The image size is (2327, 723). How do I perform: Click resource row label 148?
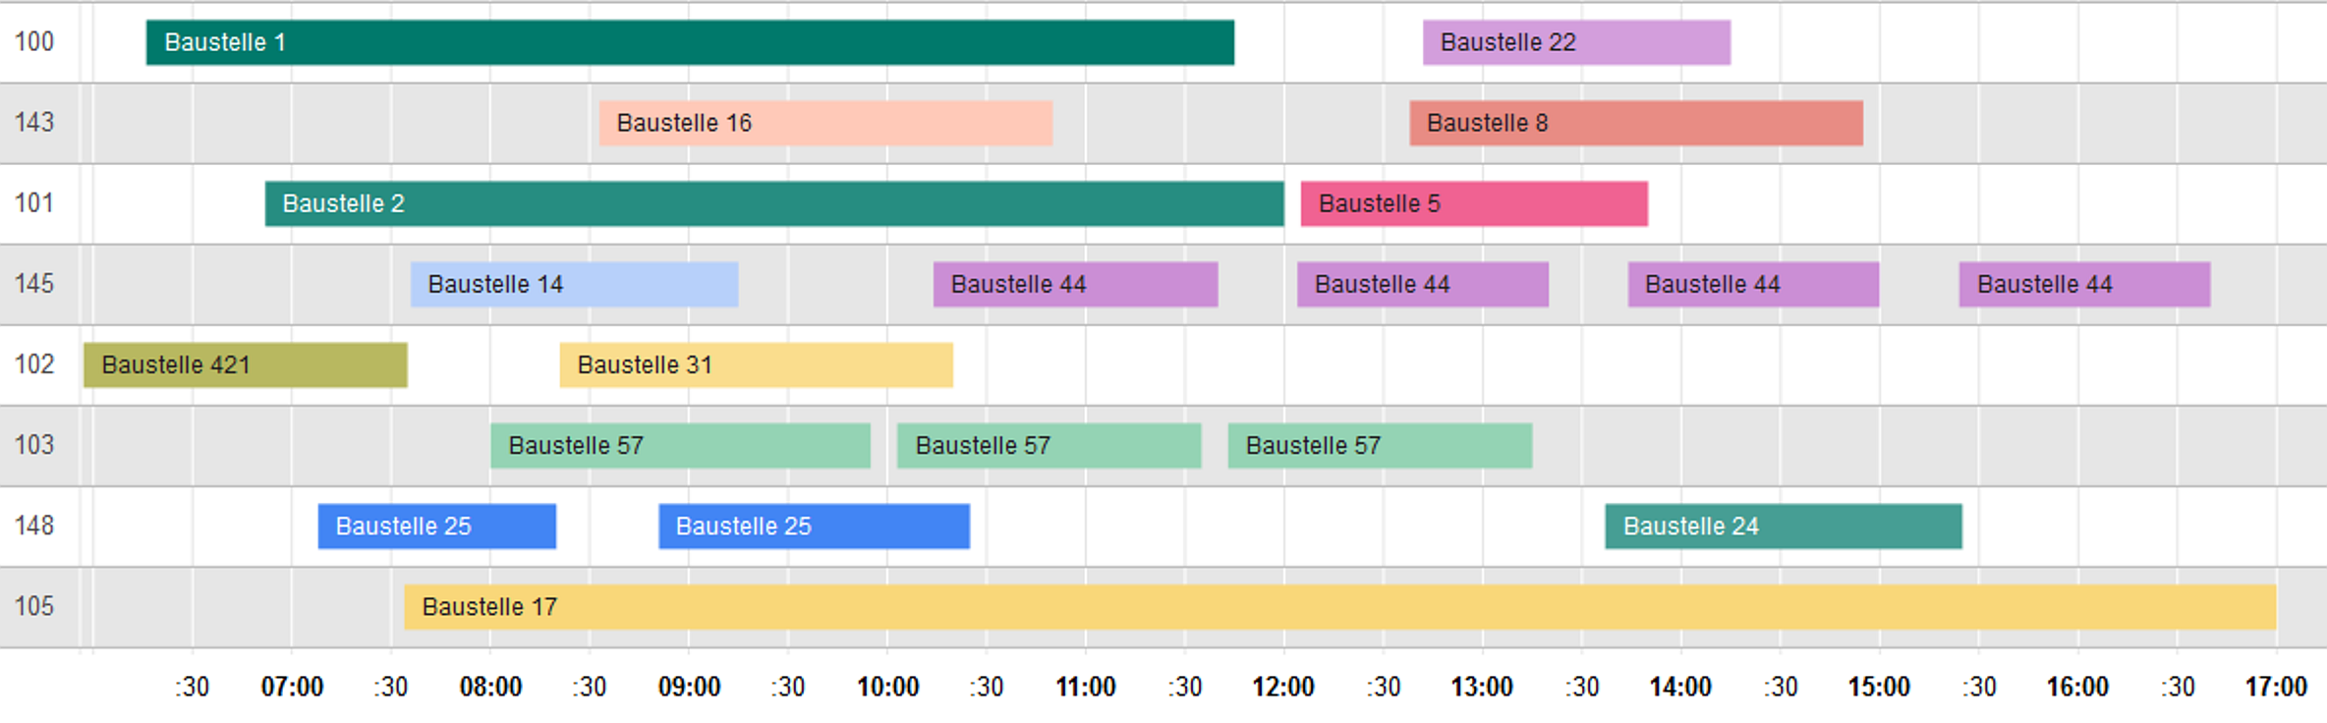34,526
